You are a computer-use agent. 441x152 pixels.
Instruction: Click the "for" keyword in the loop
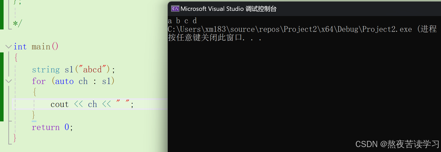[39, 81]
